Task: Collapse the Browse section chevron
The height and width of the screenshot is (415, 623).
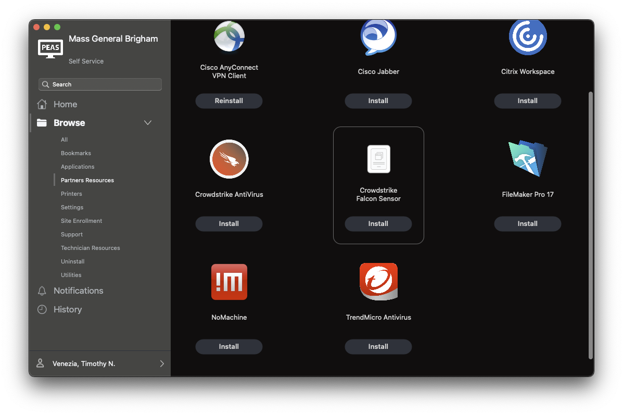Action: tap(148, 123)
